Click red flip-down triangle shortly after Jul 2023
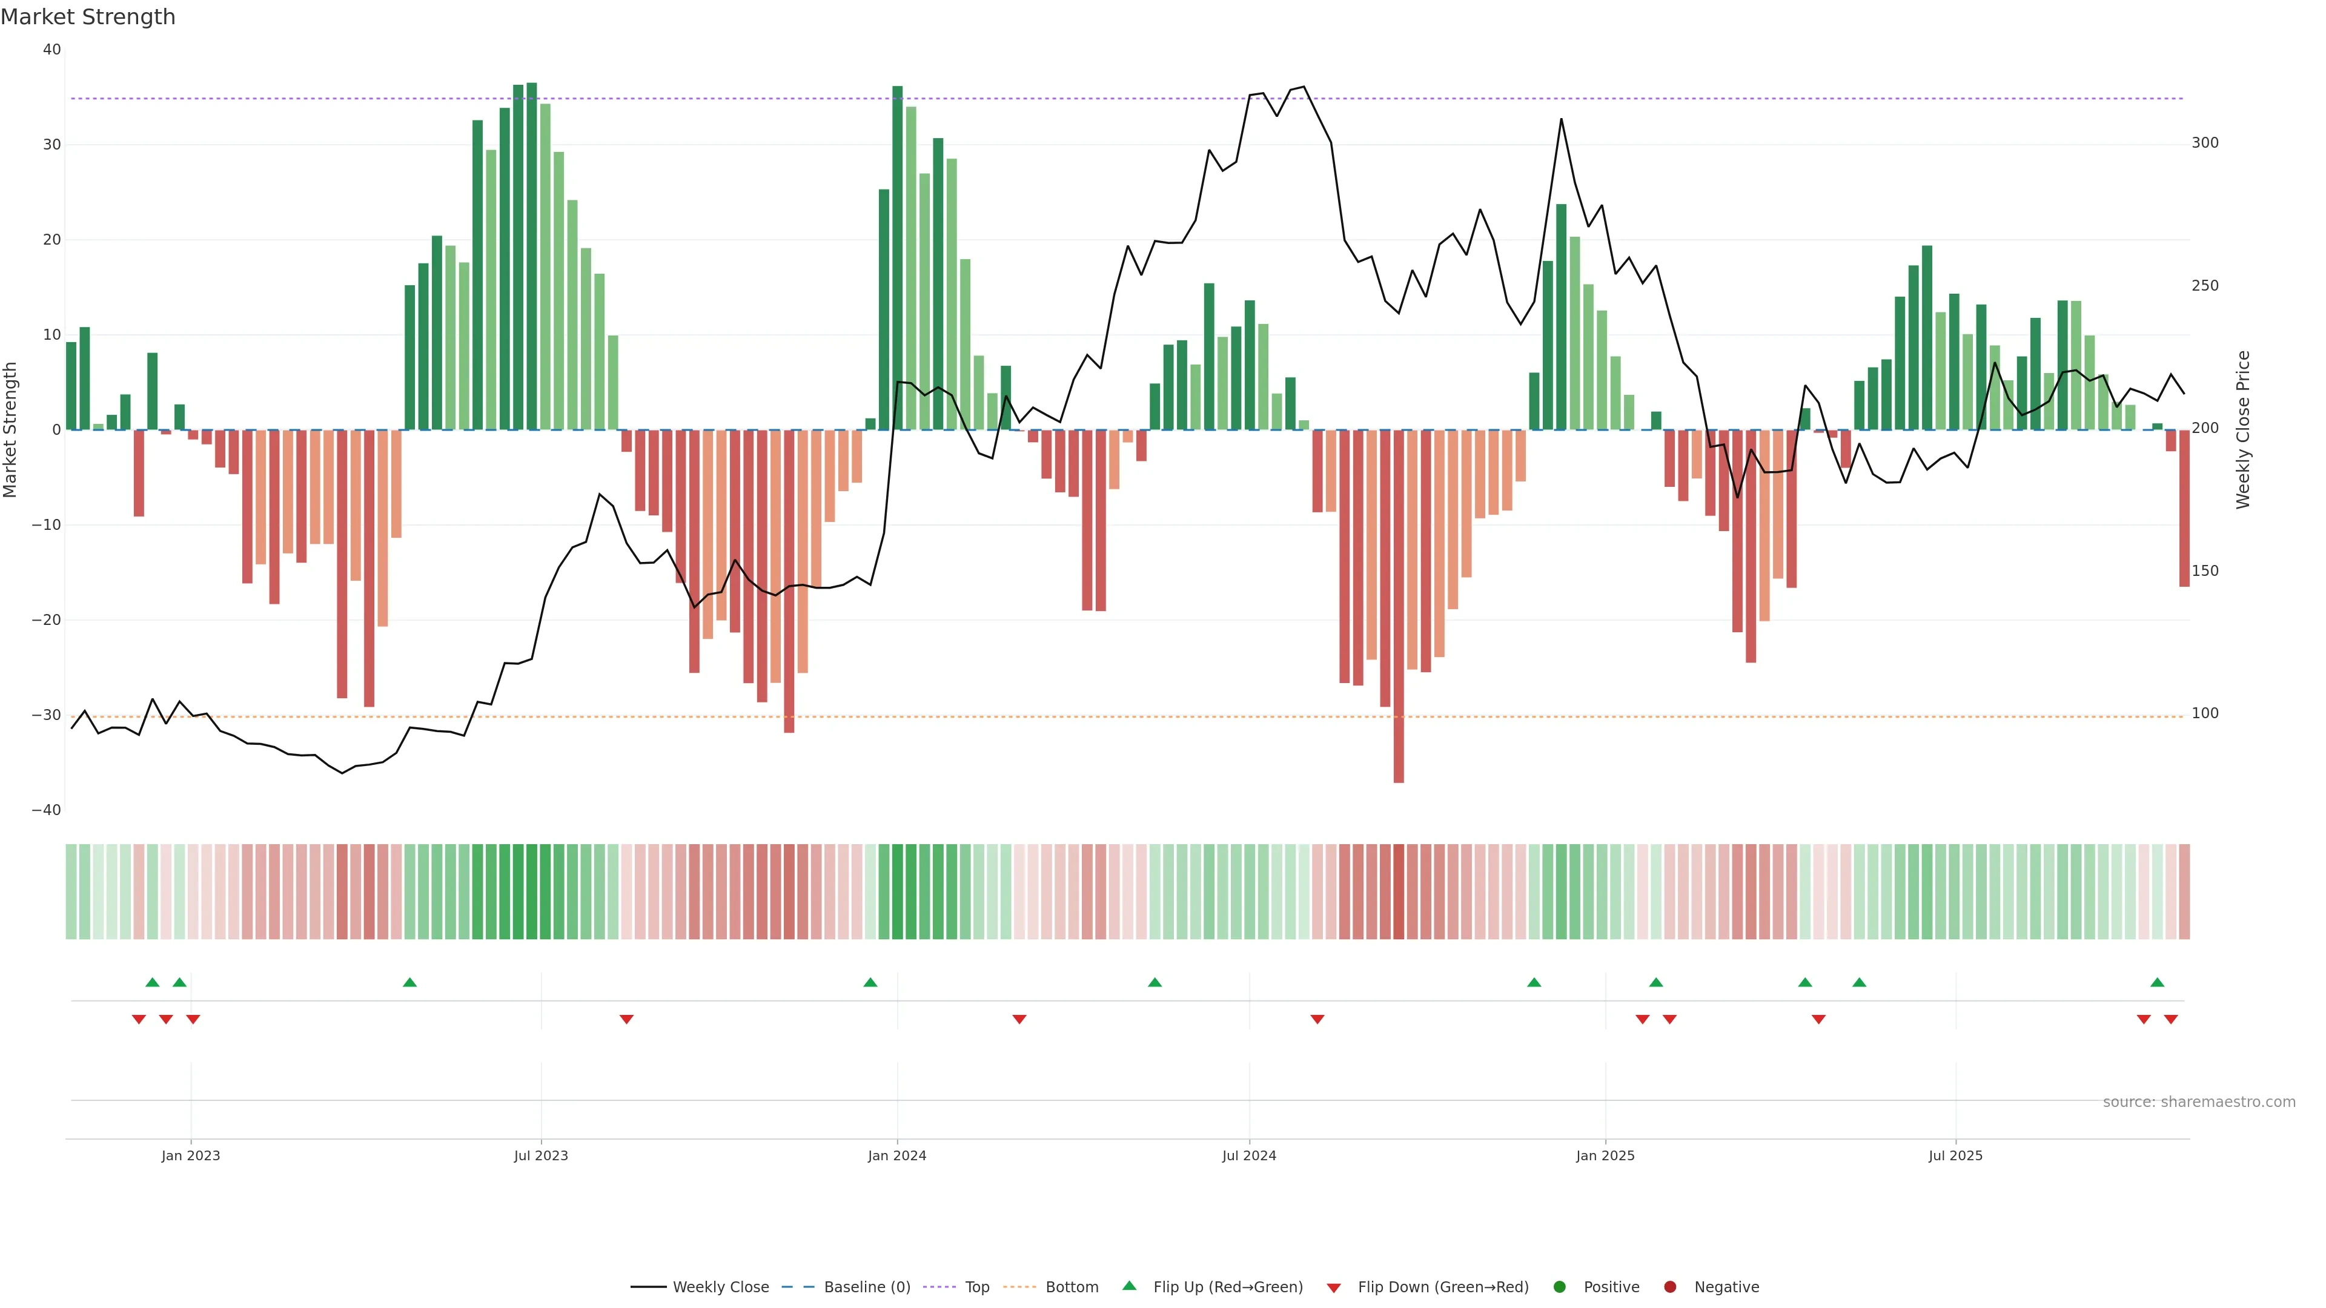The height and width of the screenshot is (1308, 2326). pyautogui.click(x=627, y=1019)
